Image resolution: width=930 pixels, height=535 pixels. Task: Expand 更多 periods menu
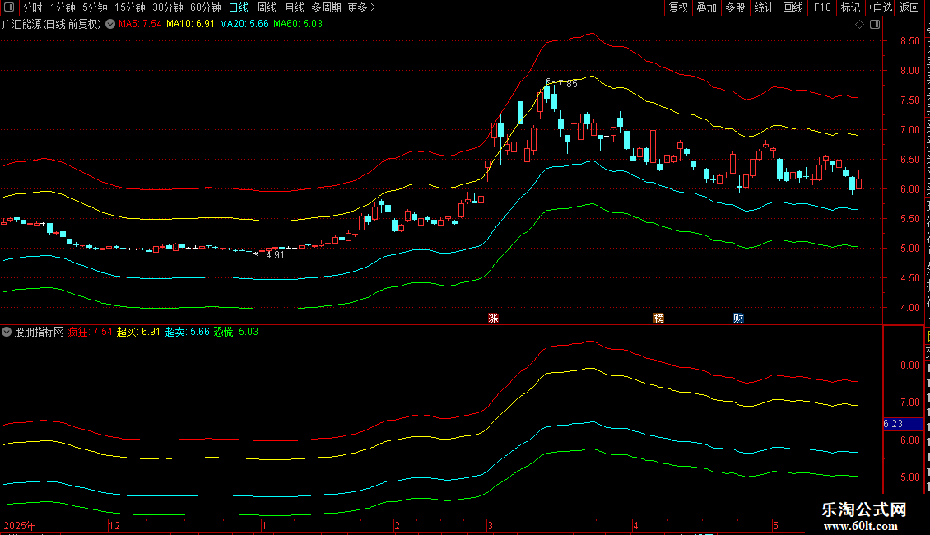pos(361,7)
